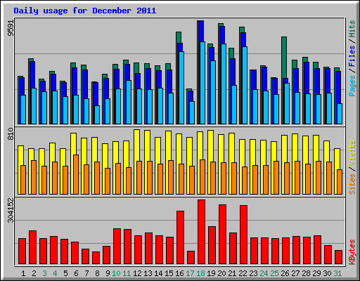The width and height of the screenshot is (360, 281).
Task: Click the Visits legend label
Action: [x=352, y=153]
